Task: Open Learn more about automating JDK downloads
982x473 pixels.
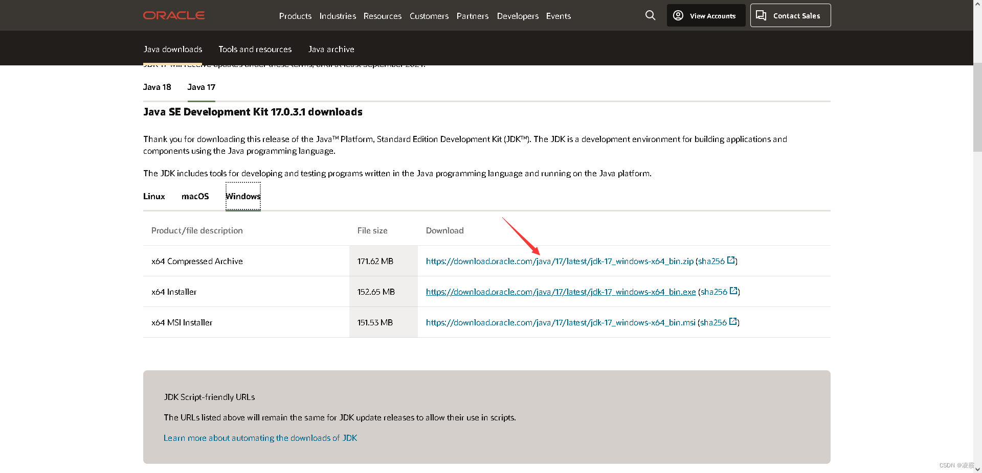Action: pyautogui.click(x=260, y=438)
